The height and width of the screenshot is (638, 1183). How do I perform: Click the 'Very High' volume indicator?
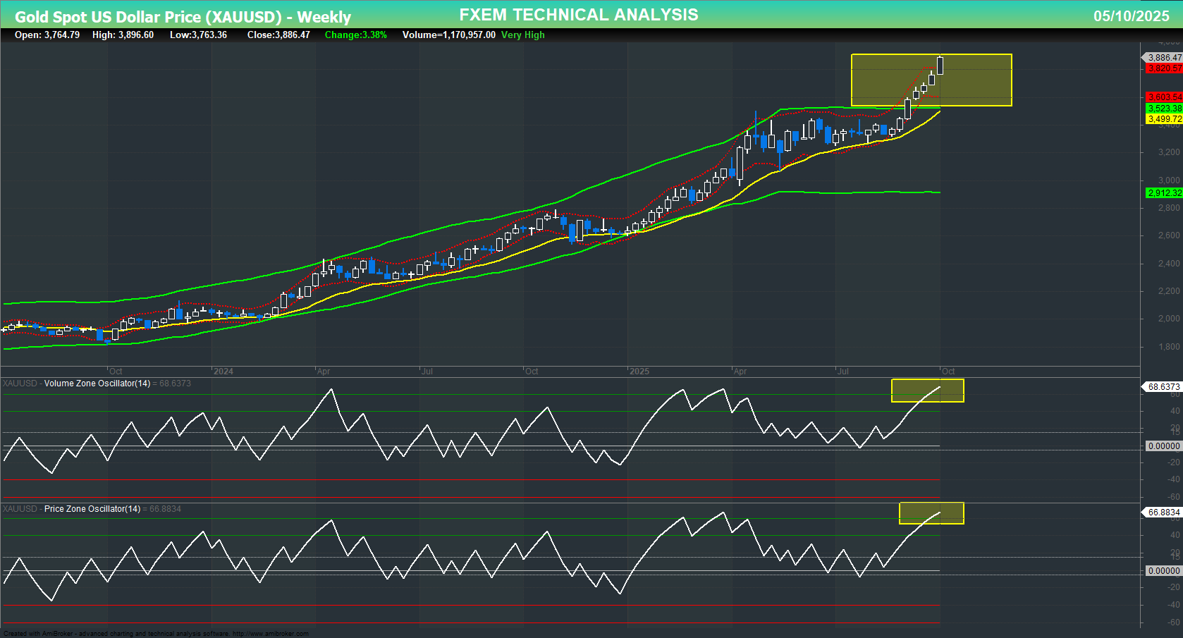[x=522, y=35]
